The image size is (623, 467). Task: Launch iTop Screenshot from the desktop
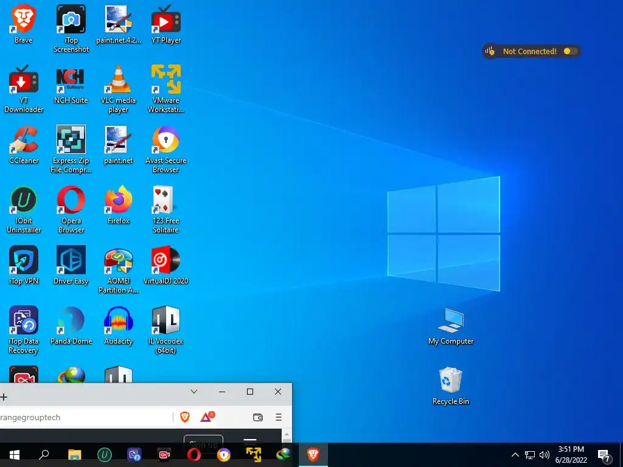click(x=71, y=29)
